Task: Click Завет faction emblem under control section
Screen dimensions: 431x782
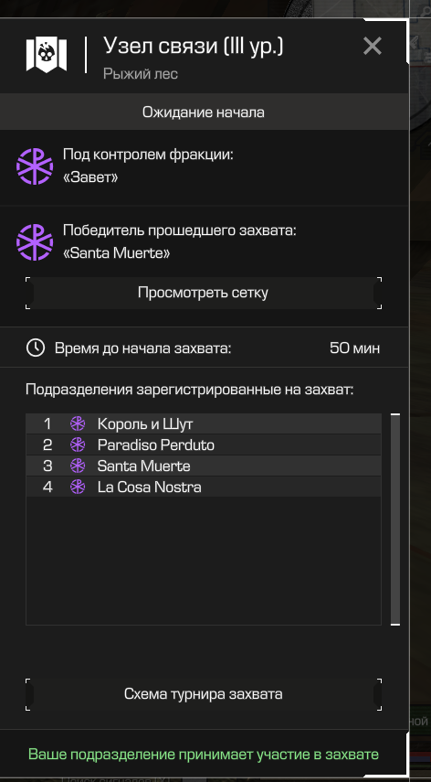Action: 35,166
